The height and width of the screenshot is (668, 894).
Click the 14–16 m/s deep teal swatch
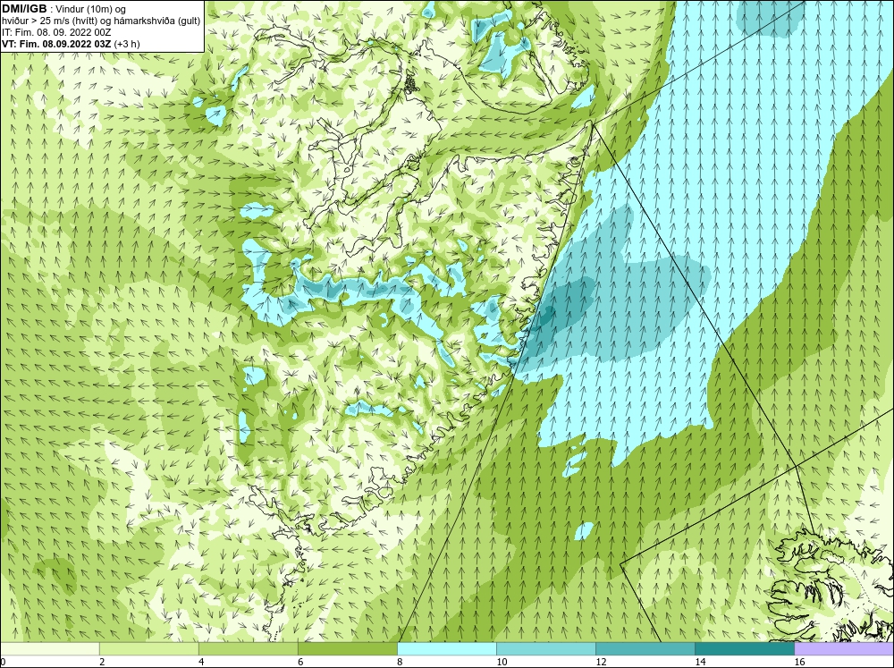pyautogui.click(x=744, y=648)
